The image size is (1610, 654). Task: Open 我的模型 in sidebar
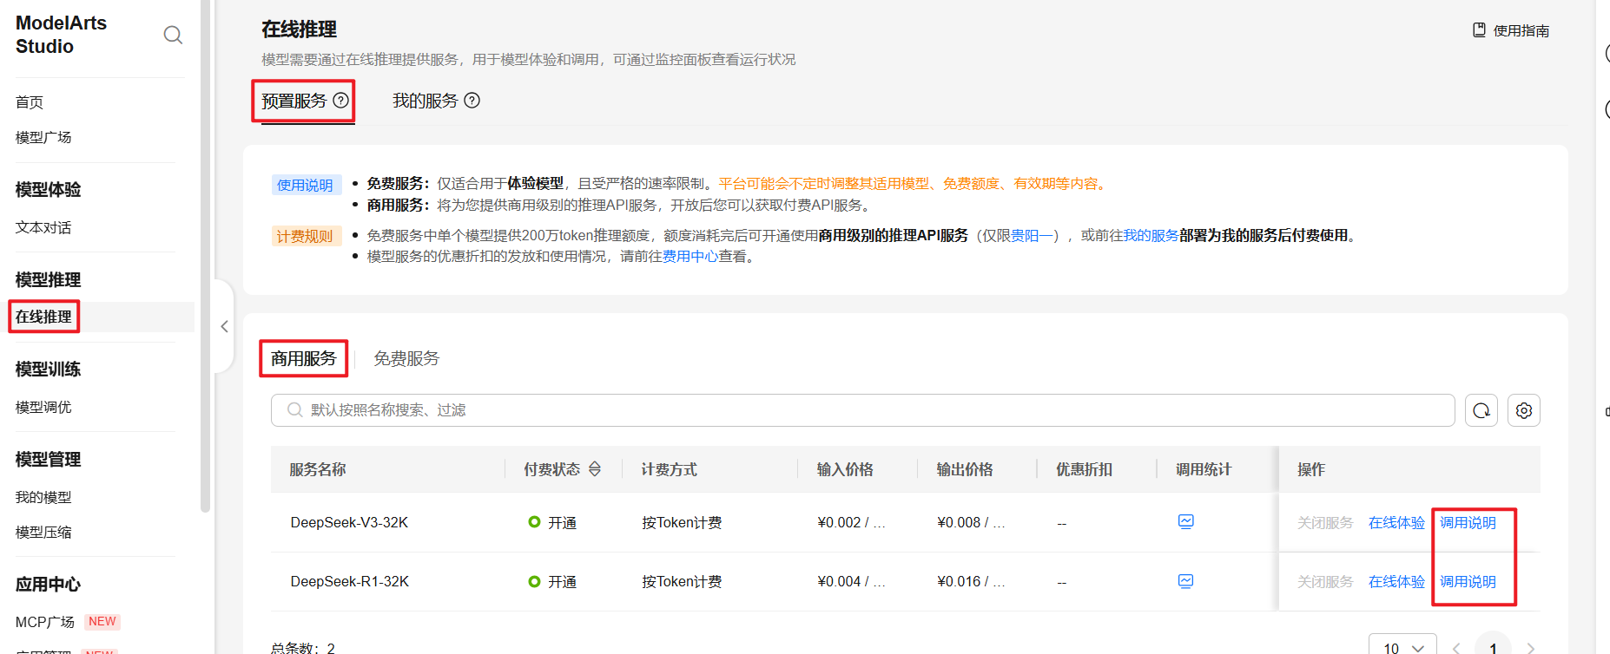point(43,497)
